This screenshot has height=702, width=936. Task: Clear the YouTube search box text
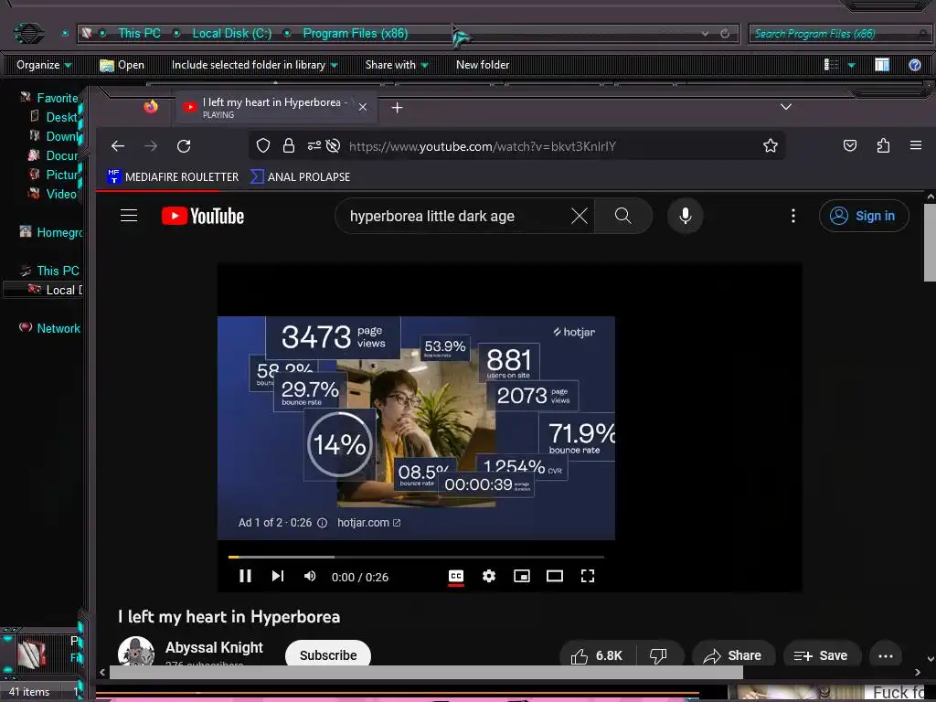579,216
